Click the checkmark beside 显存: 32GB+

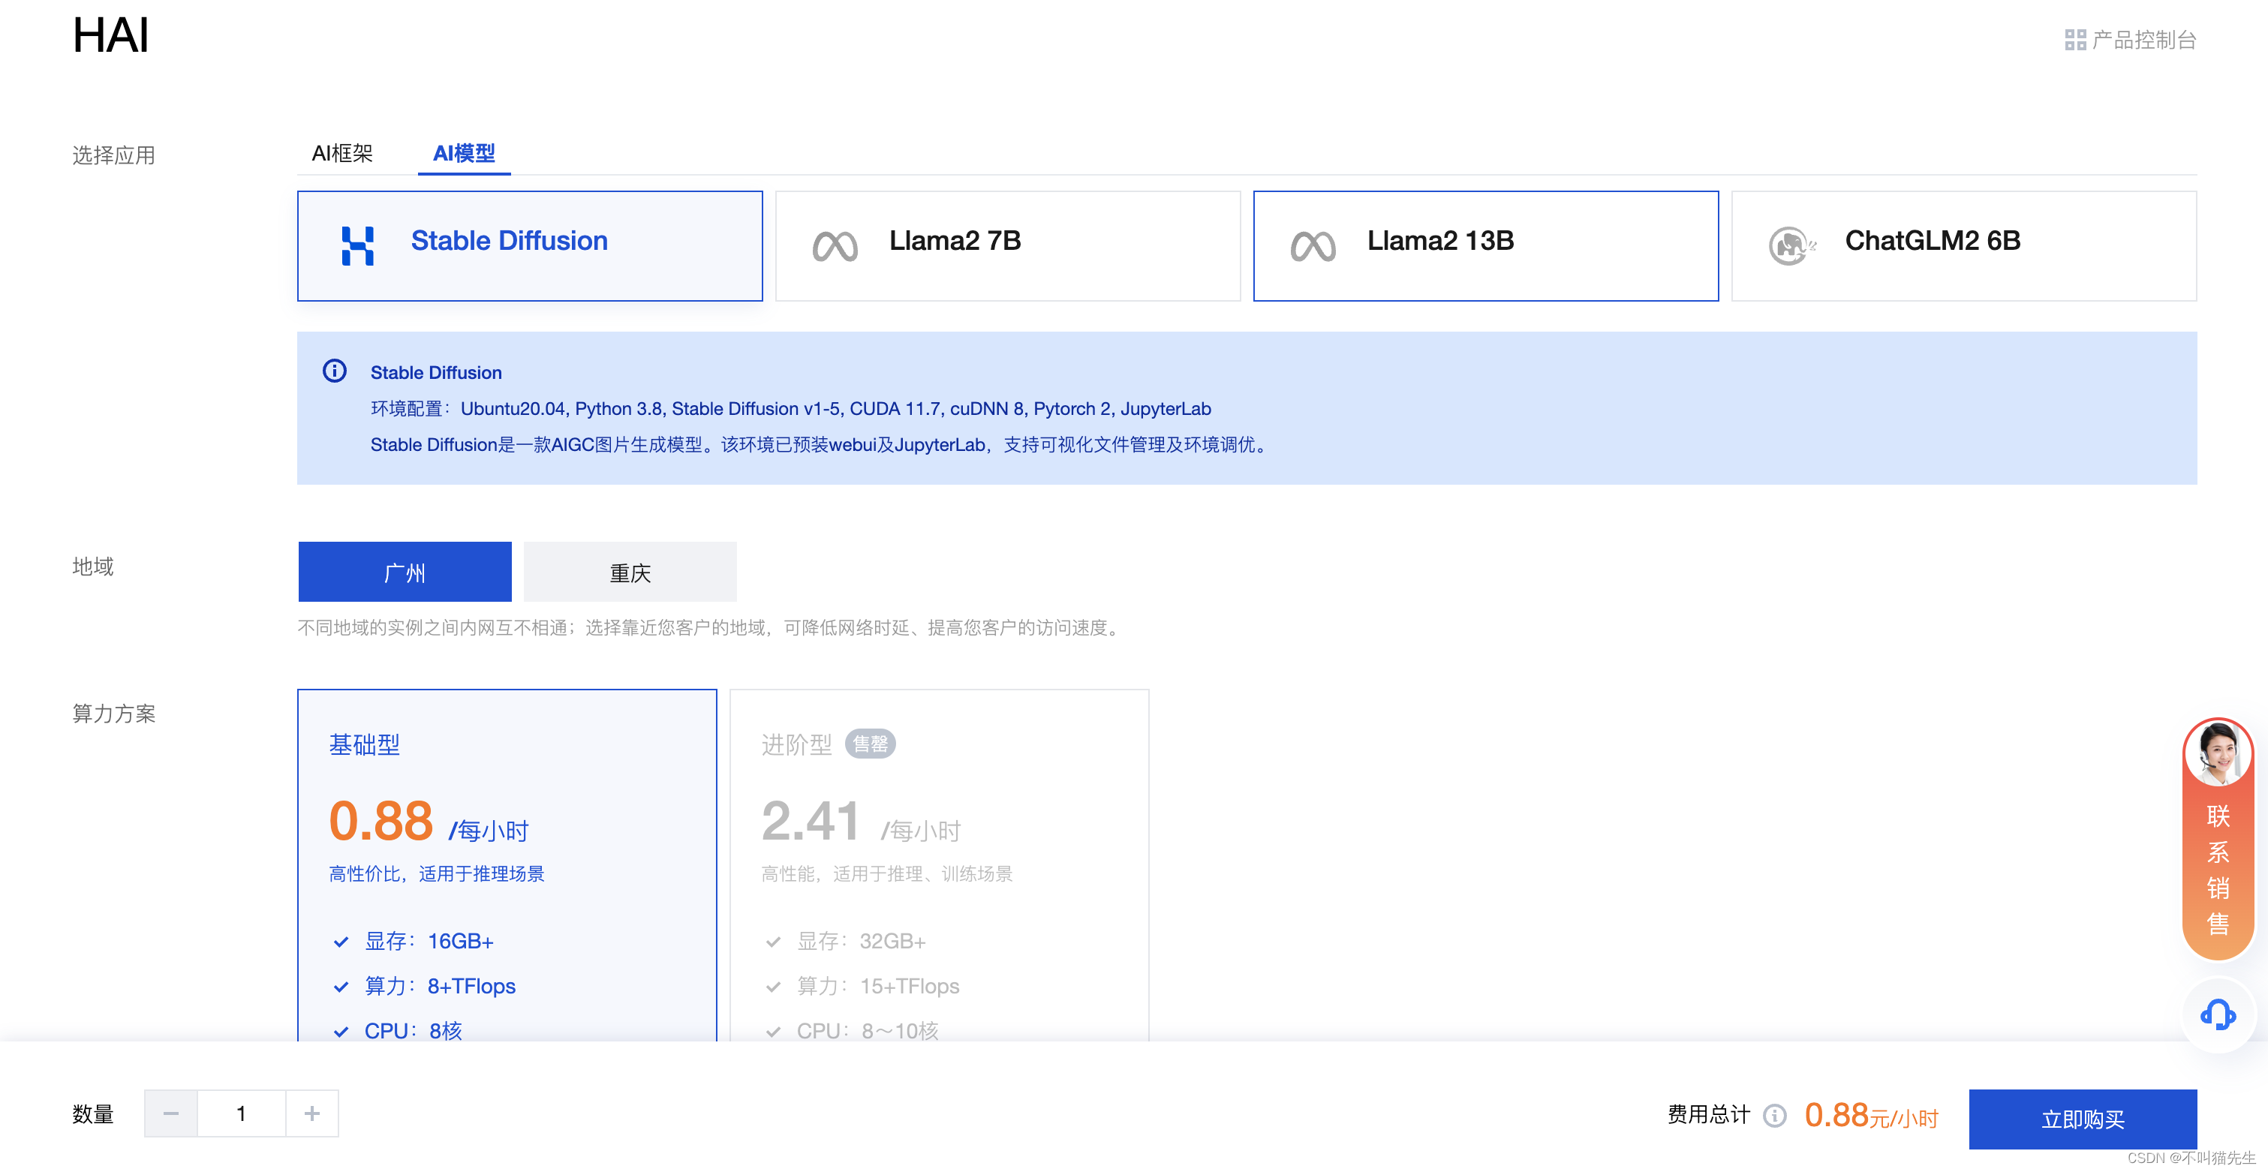pos(773,942)
